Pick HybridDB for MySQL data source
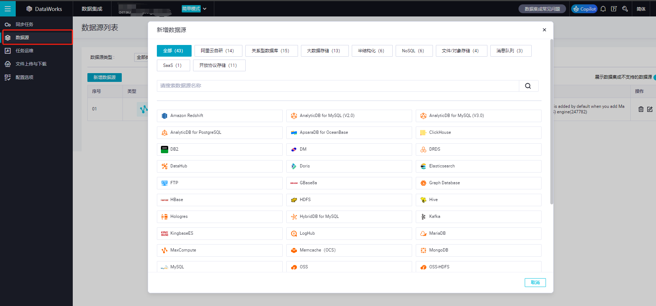Viewport: 656px width, 306px height. click(x=349, y=217)
